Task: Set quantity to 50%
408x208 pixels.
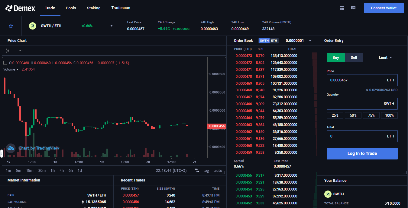Action: (x=353, y=115)
